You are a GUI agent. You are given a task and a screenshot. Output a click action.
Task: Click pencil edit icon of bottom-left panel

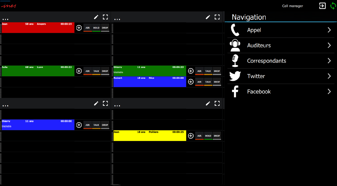96,104
